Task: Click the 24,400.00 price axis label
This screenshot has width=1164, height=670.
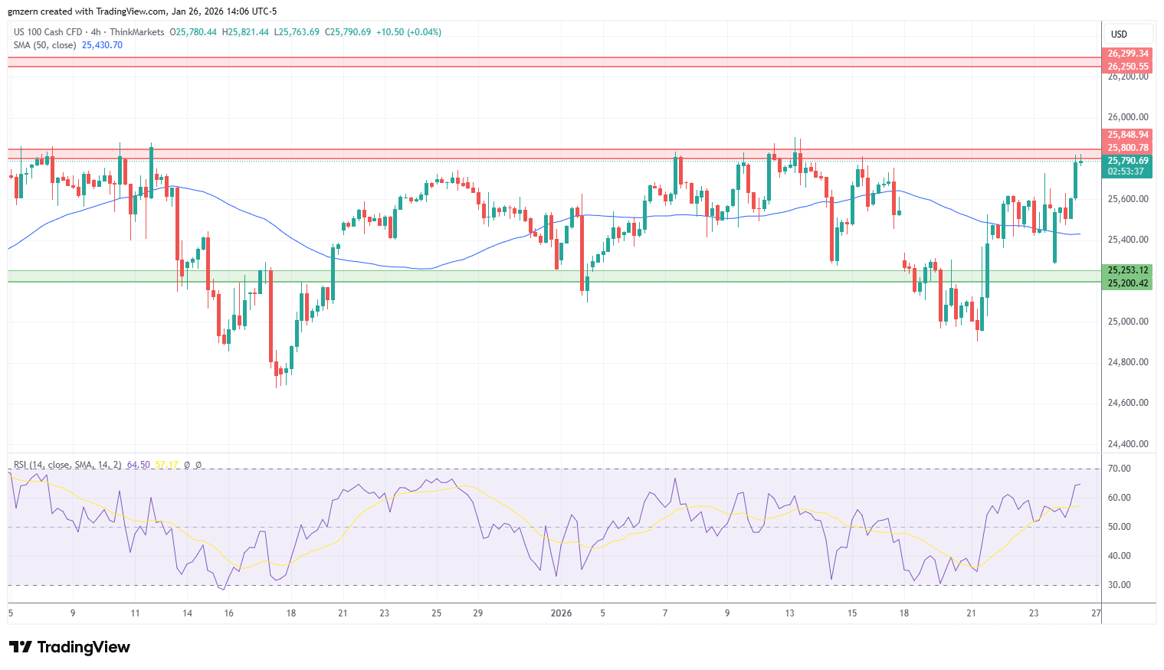Action: [x=1128, y=444]
